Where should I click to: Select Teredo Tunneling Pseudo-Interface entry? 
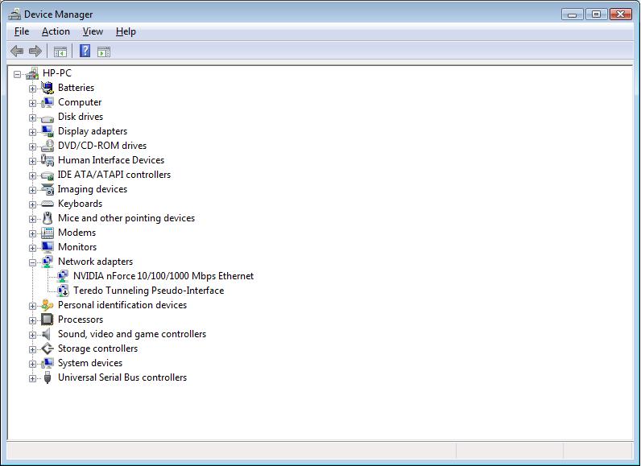coord(148,291)
